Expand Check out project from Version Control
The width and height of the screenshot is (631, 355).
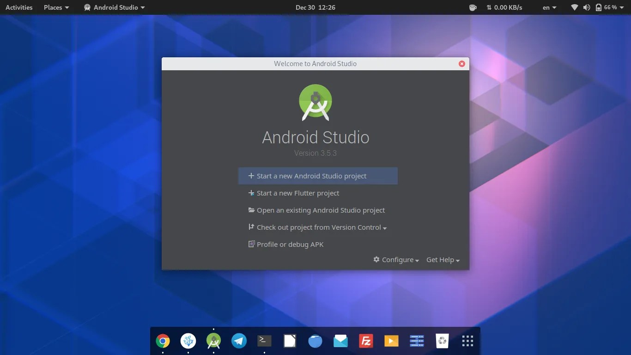318,227
